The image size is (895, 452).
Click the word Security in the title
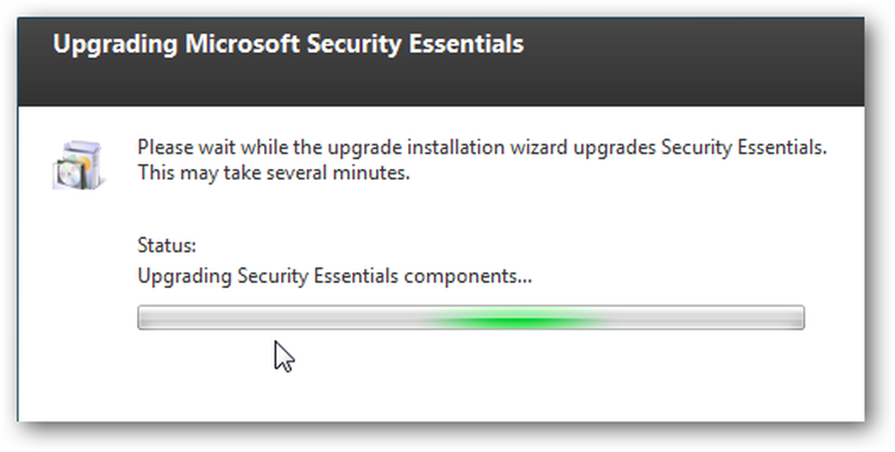point(354,46)
